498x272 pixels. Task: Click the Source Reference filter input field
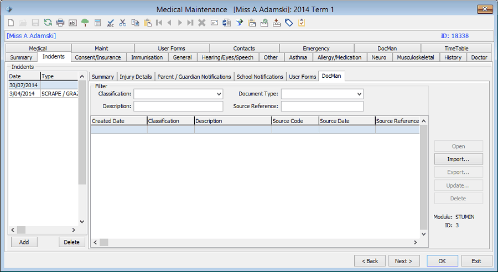pos(322,106)
